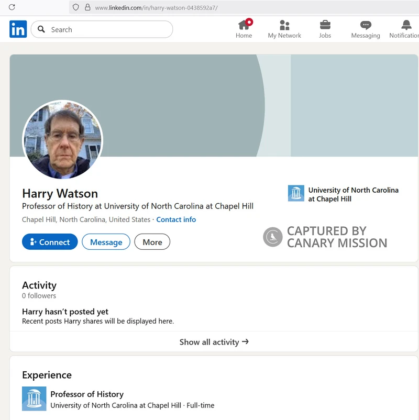The width and height of the screenshot is (419, 420).
Task: Click the LinkedIn logo icon
Action: (x=18, y=29)
